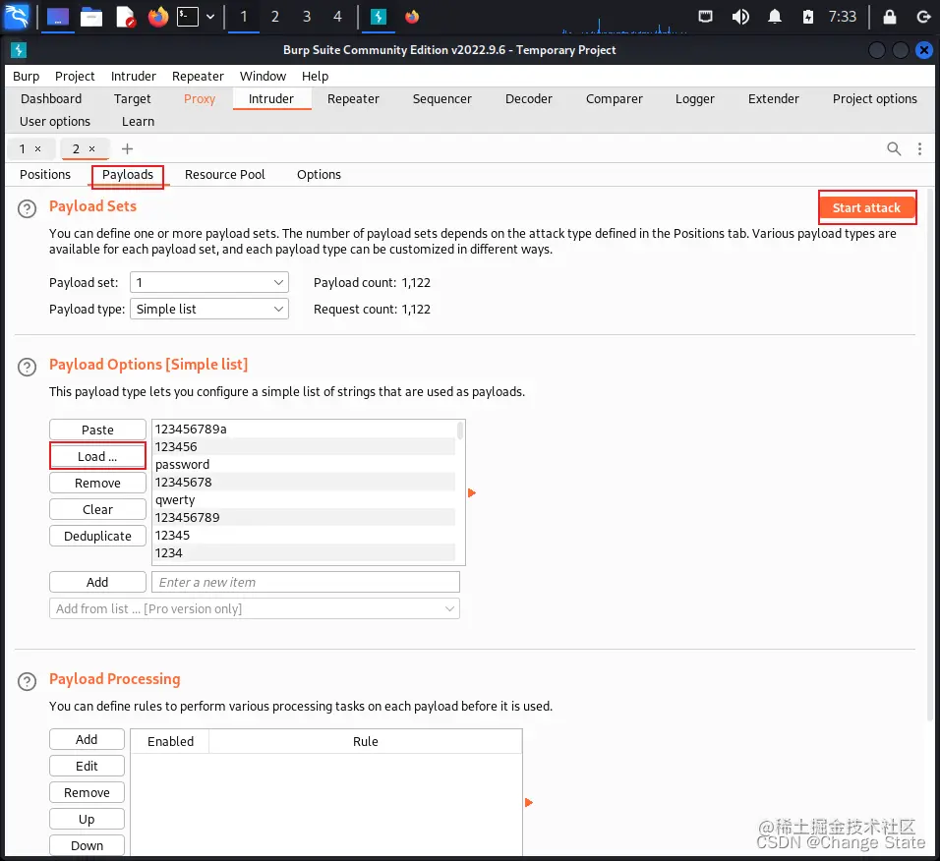Expand payload list with orange arrow
Screen dimensions: 940x861
click(x=472, y=492)
